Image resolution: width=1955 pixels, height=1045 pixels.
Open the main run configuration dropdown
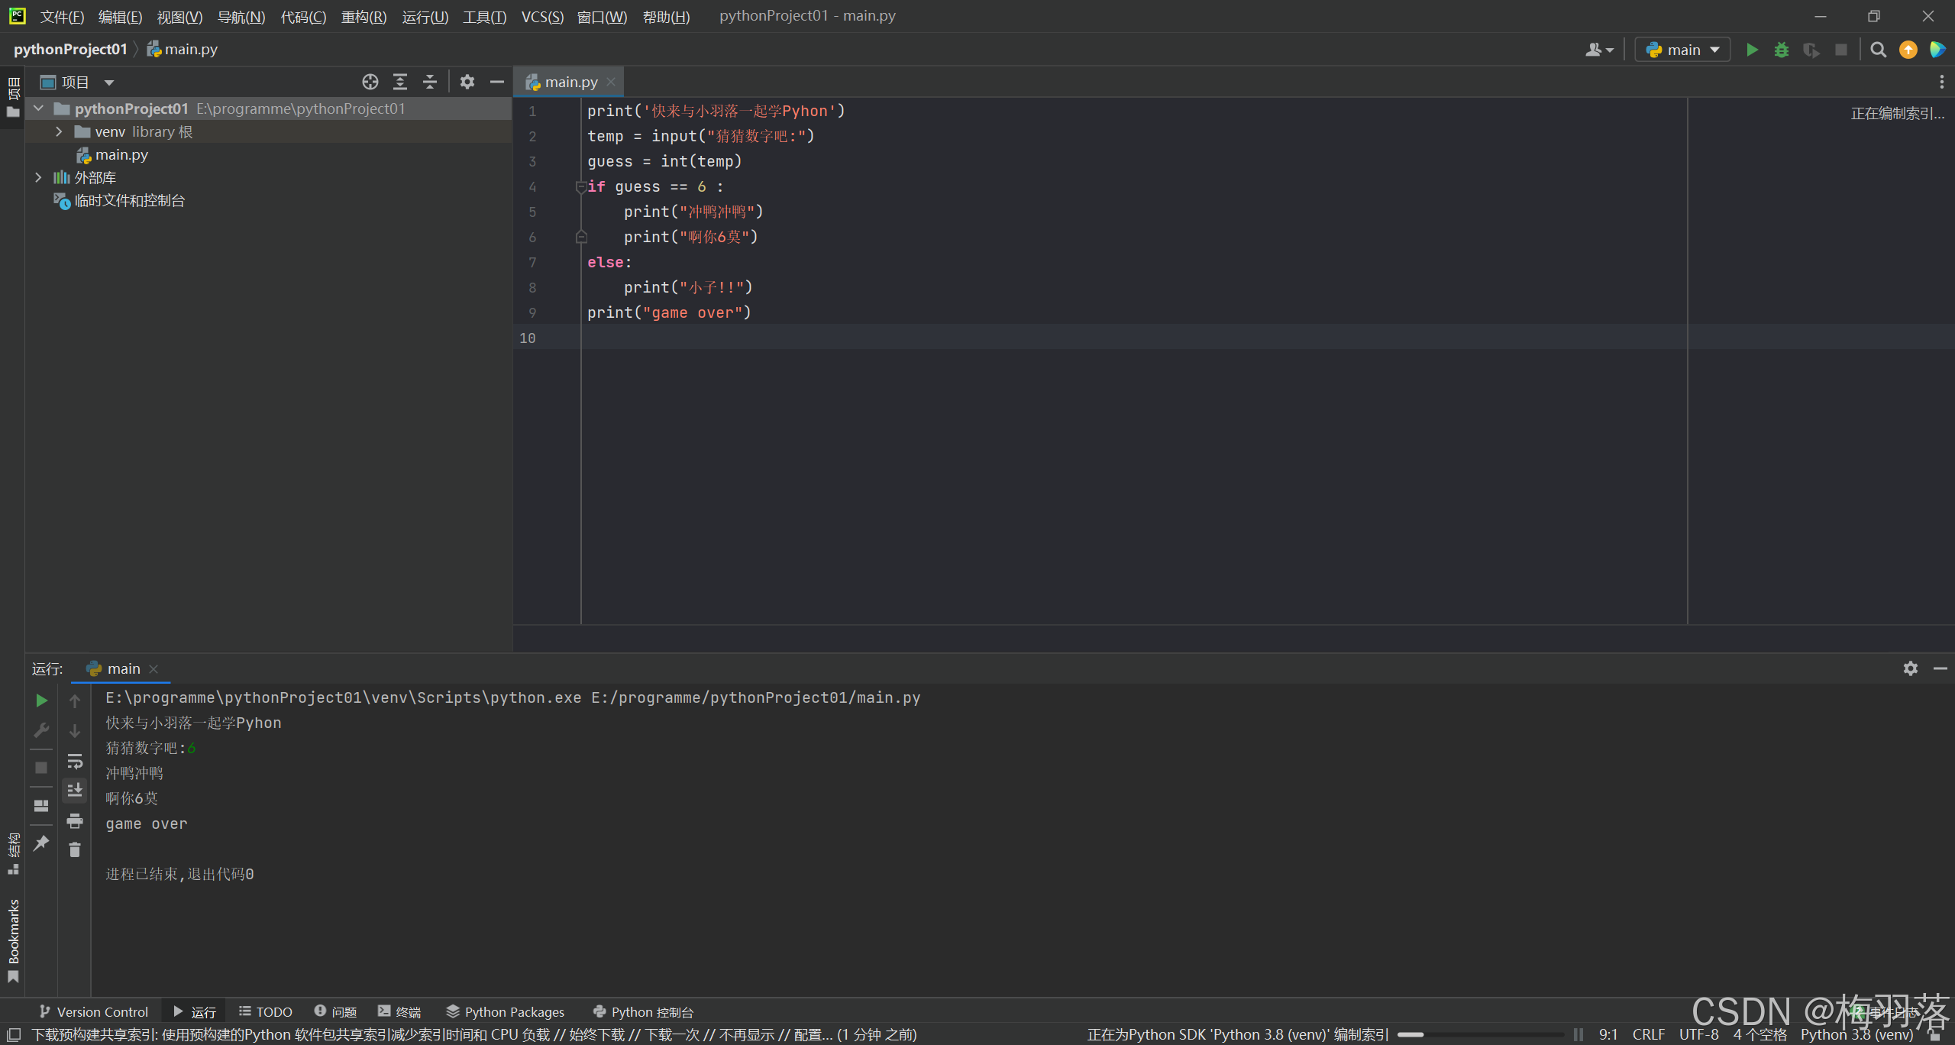pyautogui.click(x=1683, y=50)
